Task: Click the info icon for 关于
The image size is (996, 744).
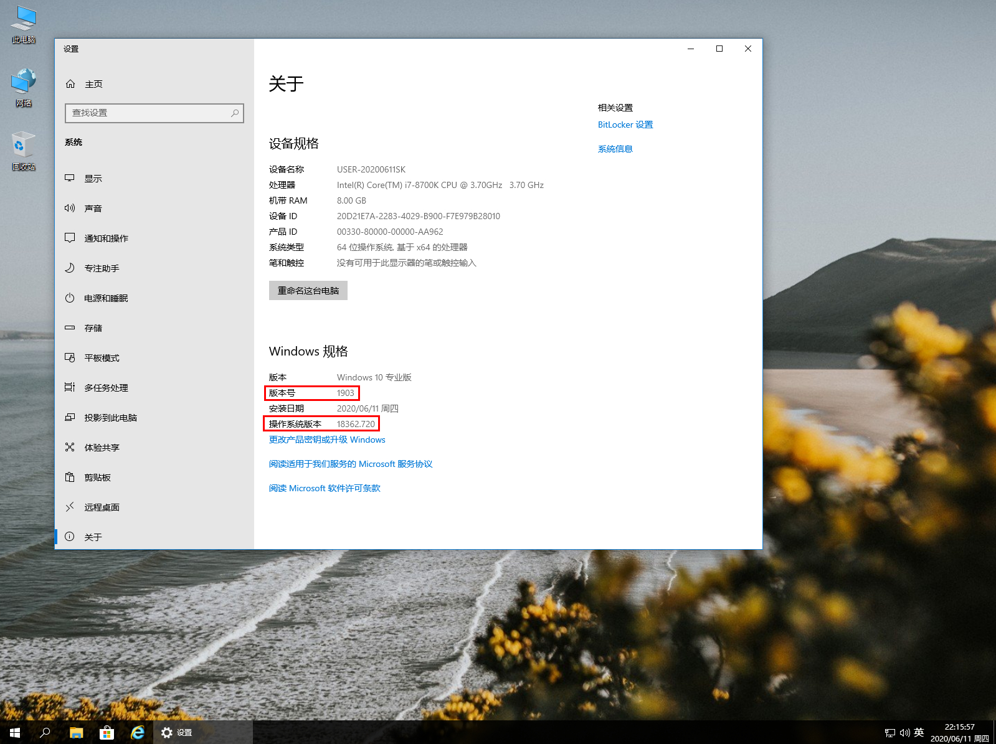Action: (70, 537)
